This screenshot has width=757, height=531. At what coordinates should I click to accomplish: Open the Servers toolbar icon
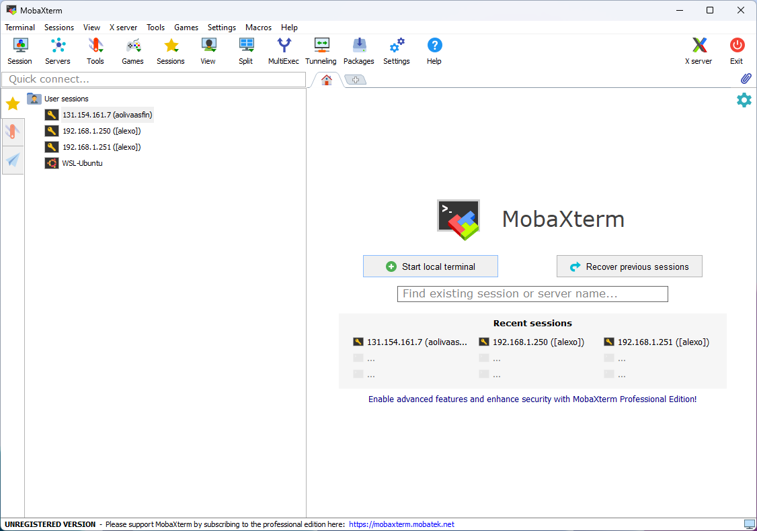click(58, 51)
